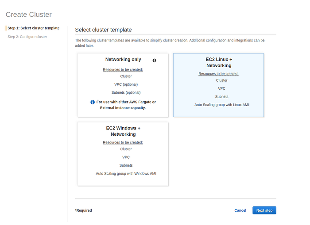Click Cluster in the EC2 Windows card

point(126,149)
